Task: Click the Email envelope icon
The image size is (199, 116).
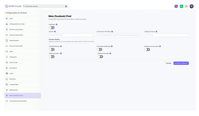Action: pos(7,51)
